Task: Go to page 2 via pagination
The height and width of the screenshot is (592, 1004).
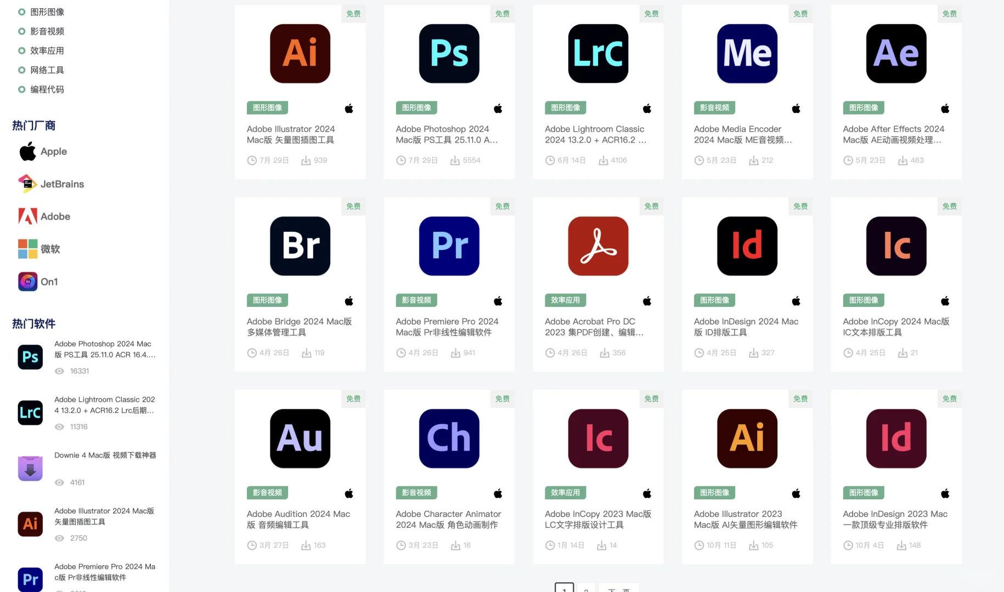Action: [585, 589]
